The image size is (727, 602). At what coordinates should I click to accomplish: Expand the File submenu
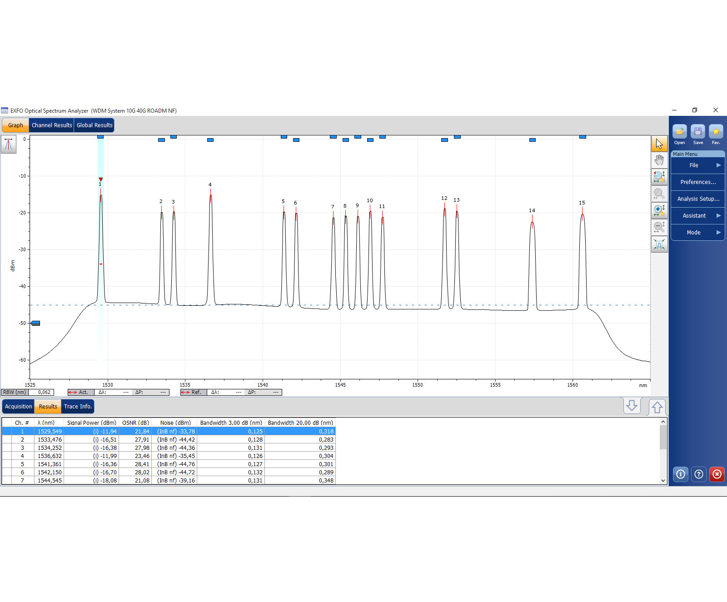(x=697, y=165)
